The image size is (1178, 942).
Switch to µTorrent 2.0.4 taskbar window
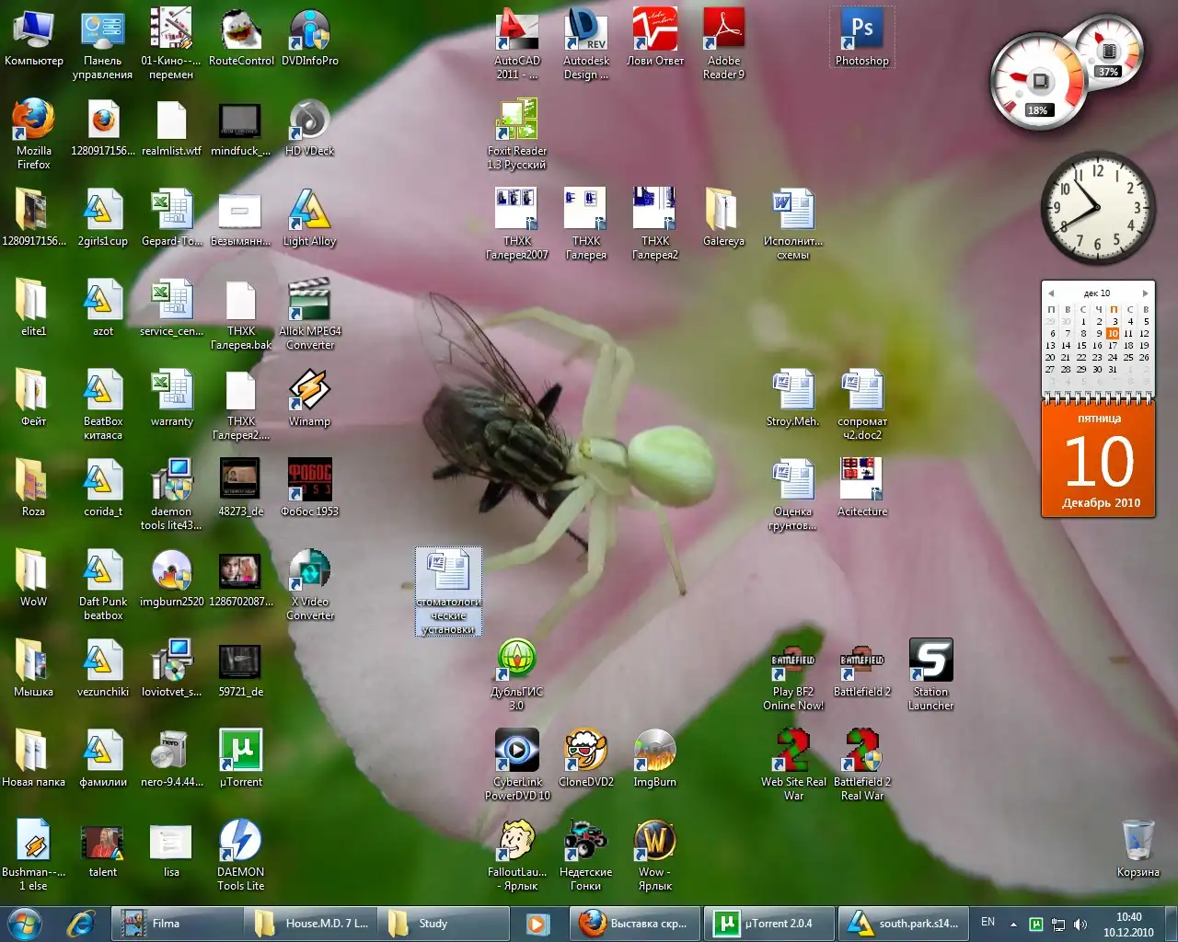tap(769, 924)
